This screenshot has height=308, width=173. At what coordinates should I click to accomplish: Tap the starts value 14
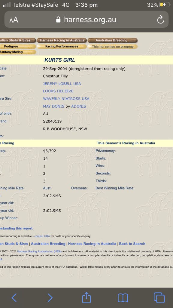pyautogui.click(x=46, y=158)
